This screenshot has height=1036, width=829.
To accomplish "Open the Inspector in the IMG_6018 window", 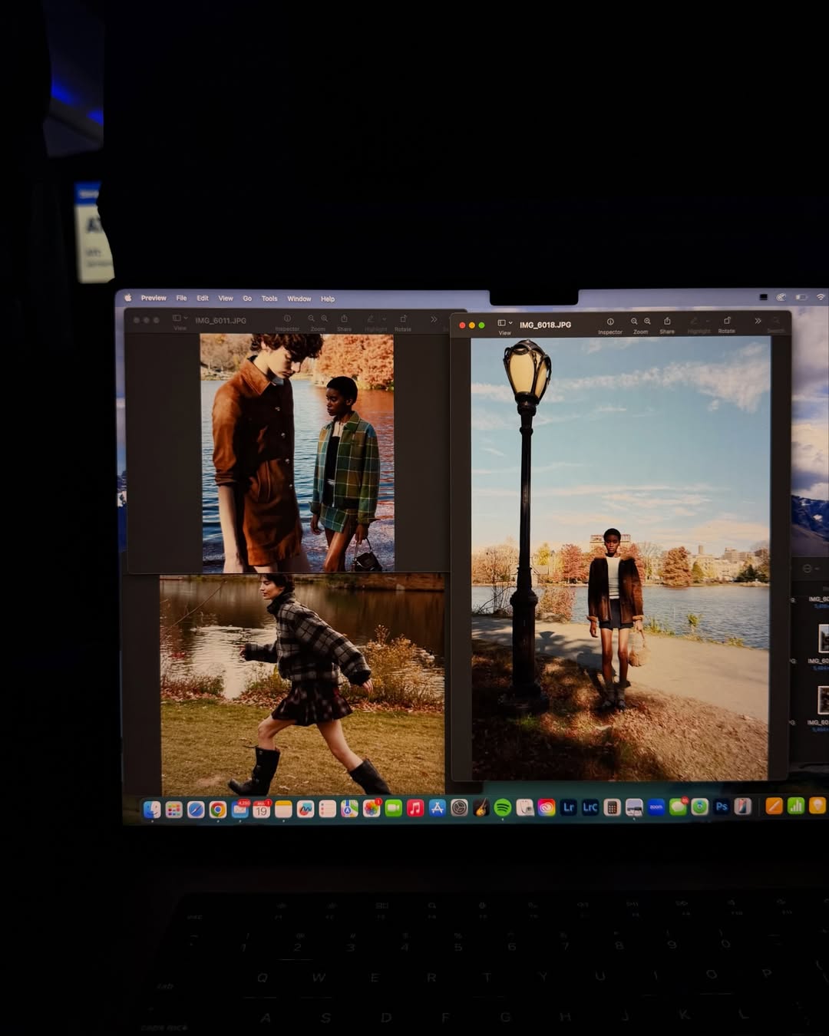I will click(609, 321).
